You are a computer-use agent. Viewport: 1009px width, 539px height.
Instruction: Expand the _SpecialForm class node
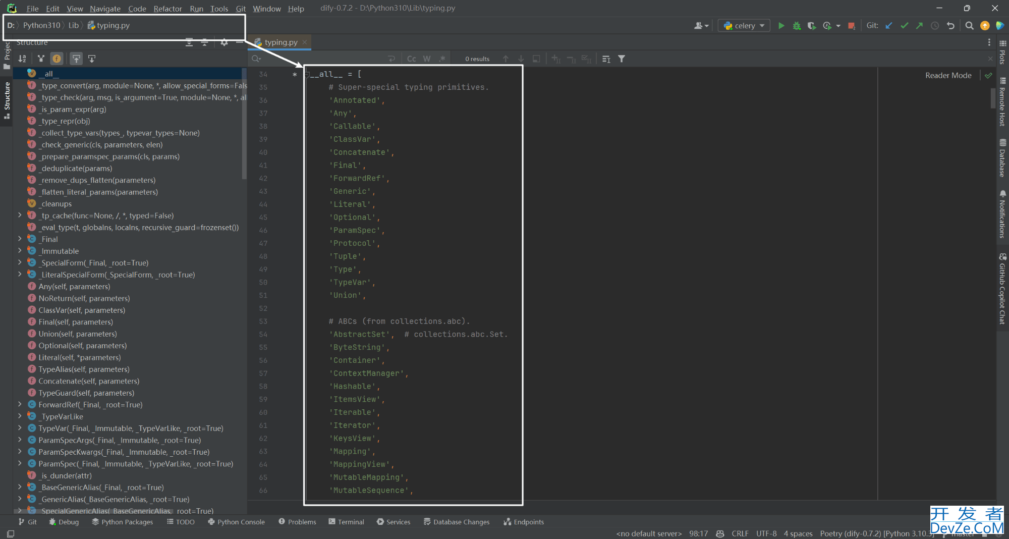coord(20,263)
